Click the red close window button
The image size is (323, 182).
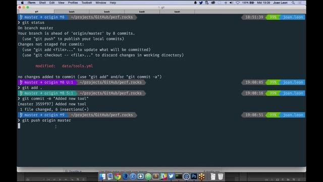click(x=20, y=7)
